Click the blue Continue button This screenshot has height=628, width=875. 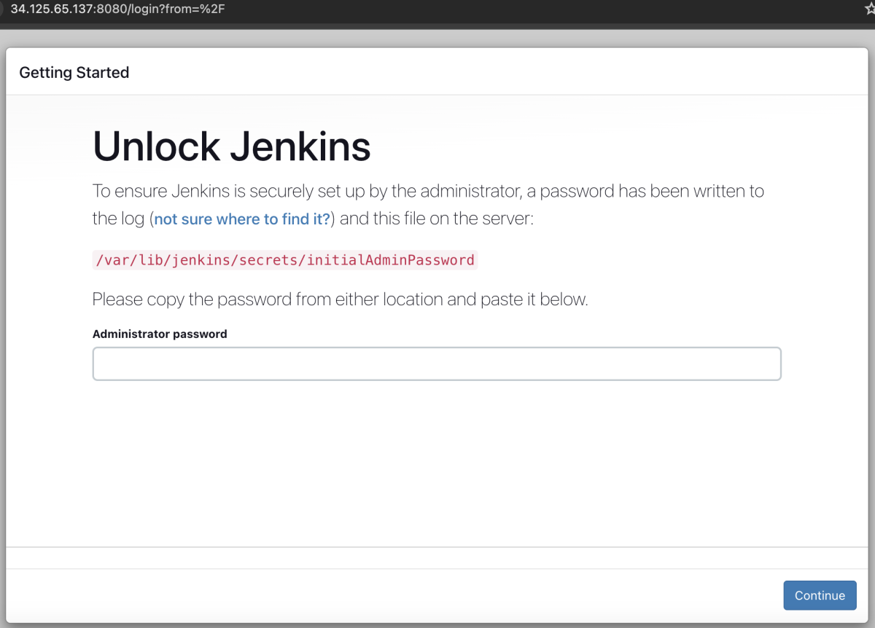[x=820, y=595]
